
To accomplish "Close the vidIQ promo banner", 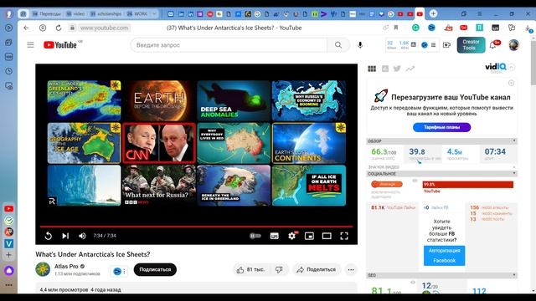I will (511, 83).
